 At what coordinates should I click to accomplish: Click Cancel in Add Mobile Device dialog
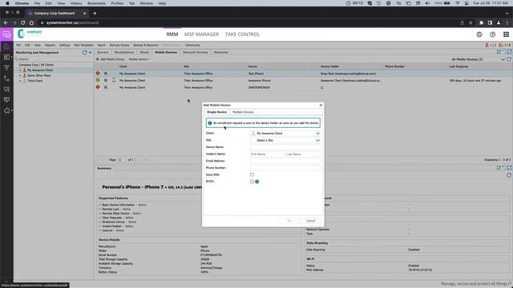(x=310, y=221)
